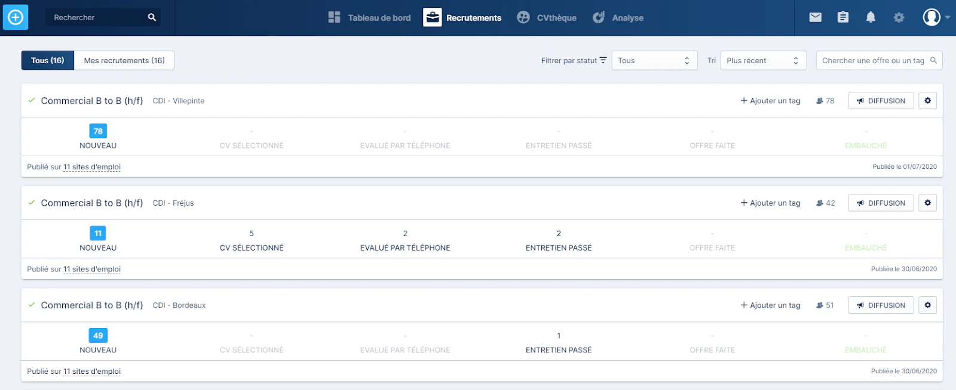Open the Analyse section
Screen dimensions: 956x390
coord(618,17)
